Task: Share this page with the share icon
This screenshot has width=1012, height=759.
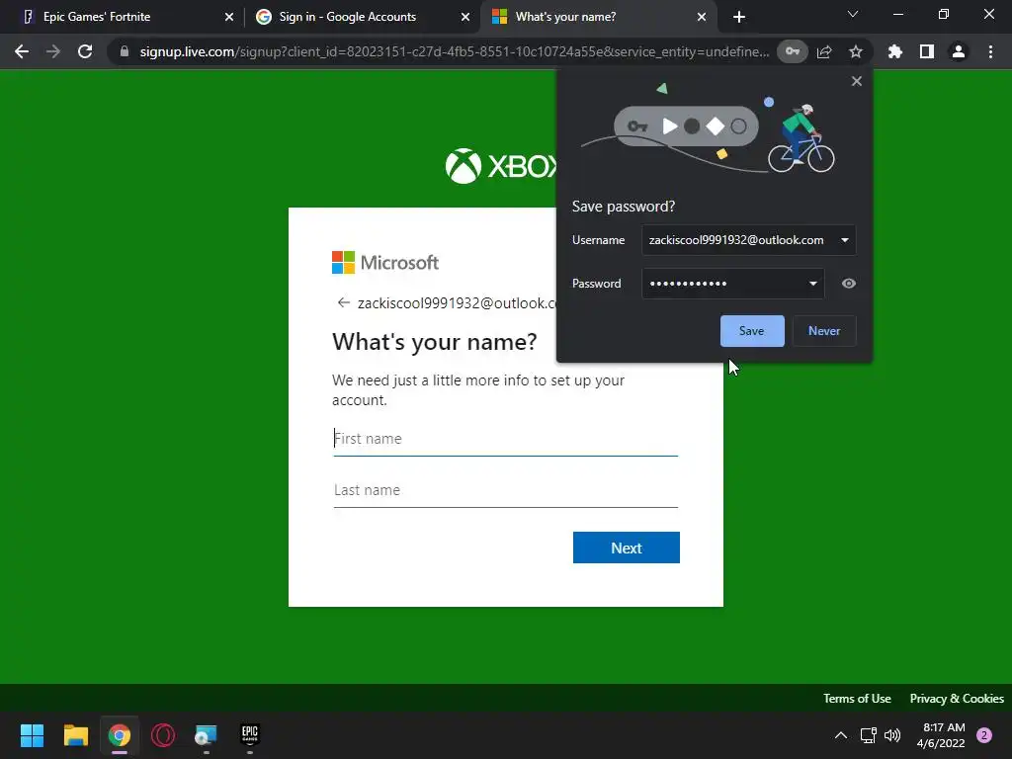Action: click(x=824, y=51)
